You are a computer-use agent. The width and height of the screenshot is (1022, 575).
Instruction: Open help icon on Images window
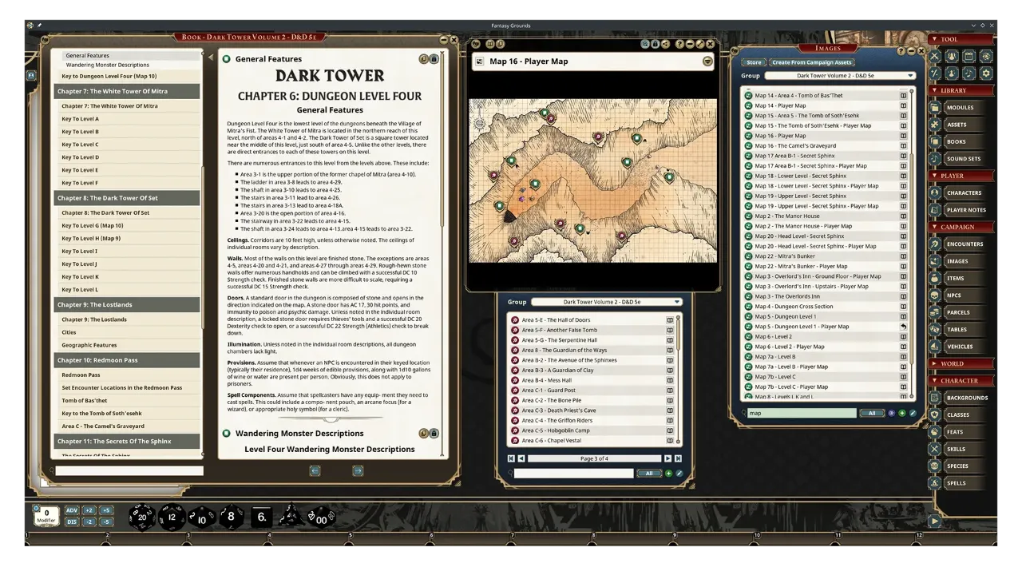(x=901, y=51)
